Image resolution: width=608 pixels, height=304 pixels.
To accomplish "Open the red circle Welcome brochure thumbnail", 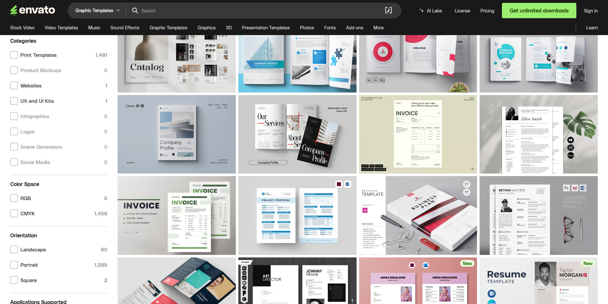I will [x=418, y=64].
